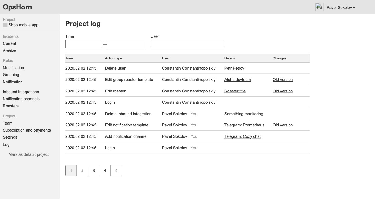Select Log in the sidebar
Image resolution: width=375 pixels, height=199 pixels.
click(x=6, y=145)
